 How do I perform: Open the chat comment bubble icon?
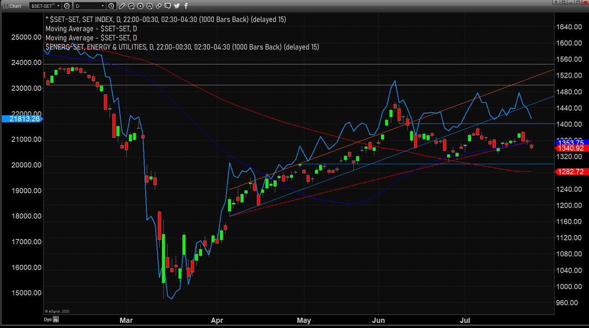click(x=168, y=6)
